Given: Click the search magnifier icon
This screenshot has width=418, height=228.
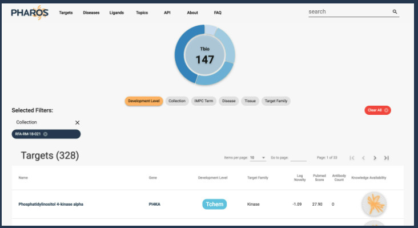Looking at the screenshot, I should click(395, 11).
